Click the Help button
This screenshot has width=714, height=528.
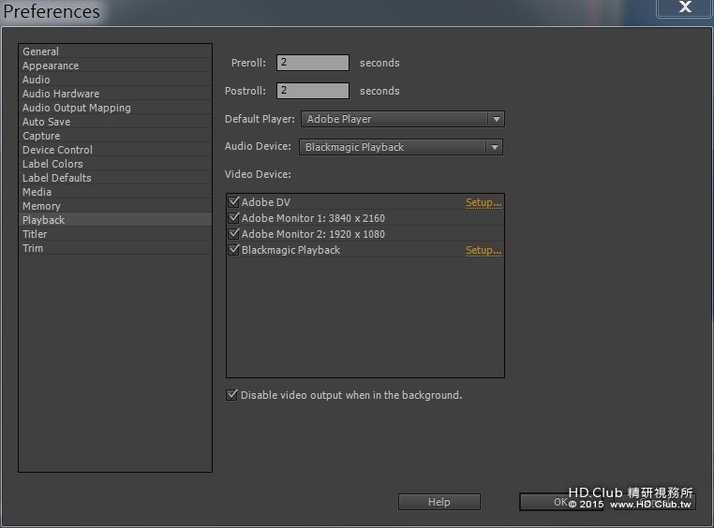pos(439,502)
